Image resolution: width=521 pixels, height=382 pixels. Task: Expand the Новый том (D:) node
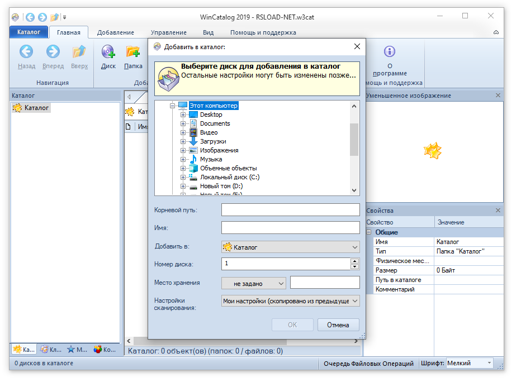coord(183,186)
